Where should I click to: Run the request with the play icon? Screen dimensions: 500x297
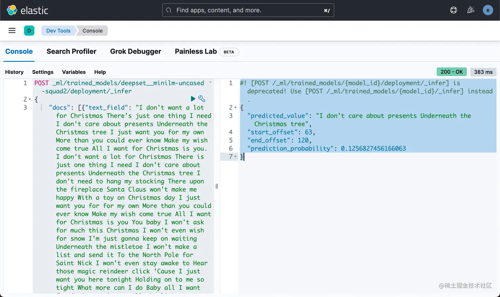(x=193, y=99)
